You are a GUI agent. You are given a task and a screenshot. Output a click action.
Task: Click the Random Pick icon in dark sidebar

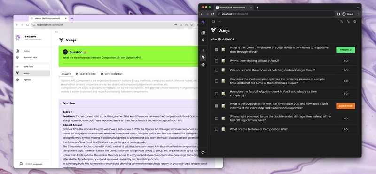click(203, 40)
